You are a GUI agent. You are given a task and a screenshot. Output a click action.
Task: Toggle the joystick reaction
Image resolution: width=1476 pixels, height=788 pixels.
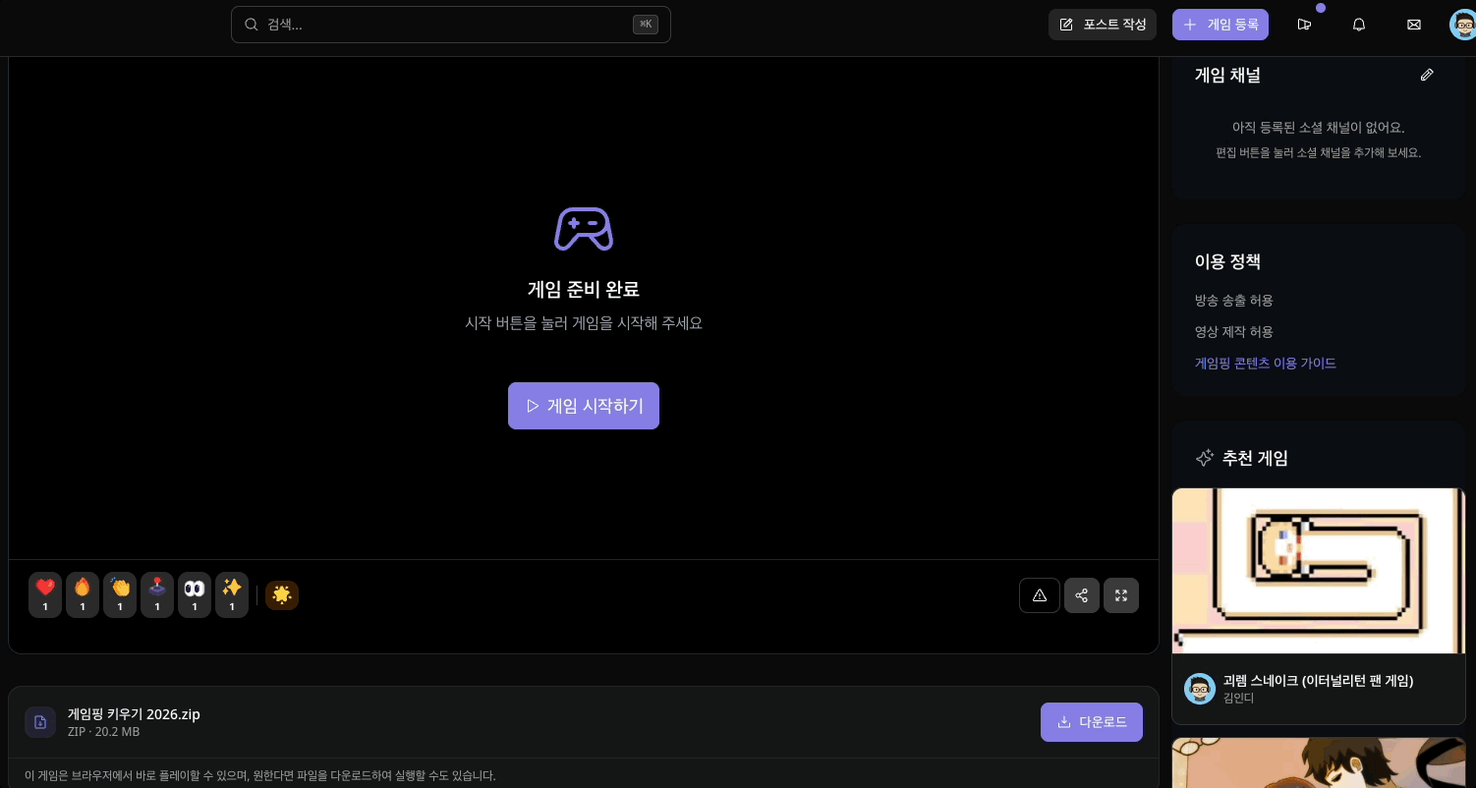[x=157, y=594]
